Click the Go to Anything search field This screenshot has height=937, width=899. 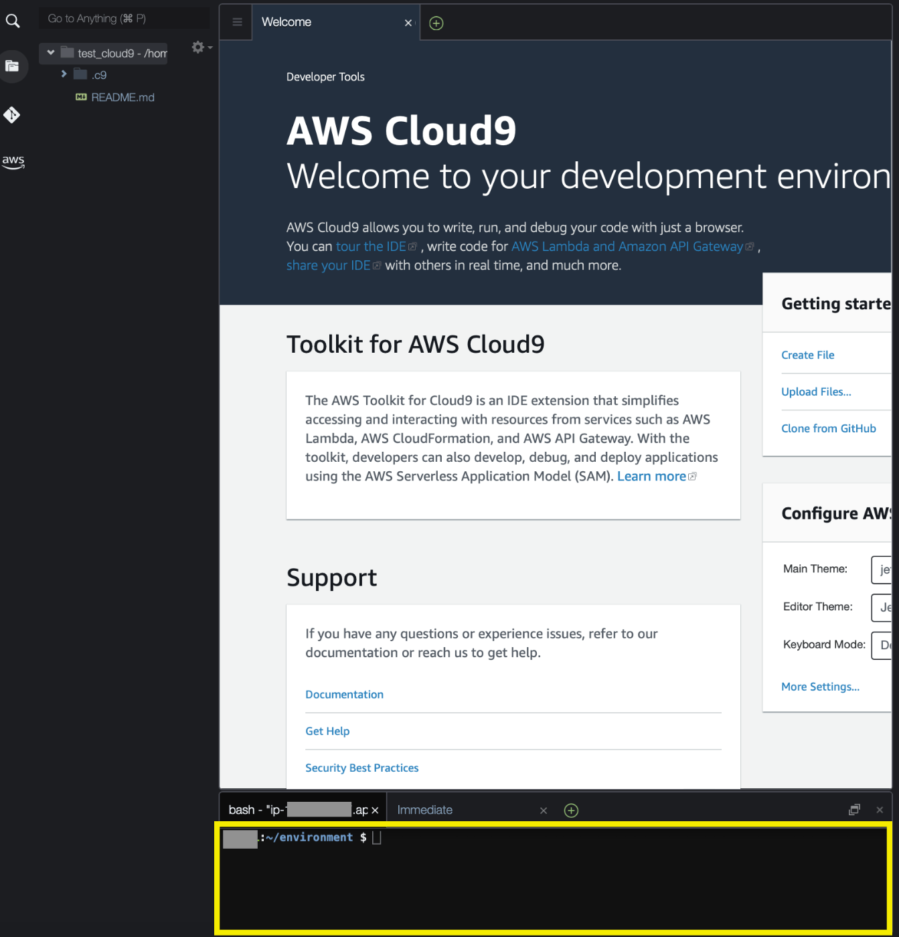(x=125, y=19)
